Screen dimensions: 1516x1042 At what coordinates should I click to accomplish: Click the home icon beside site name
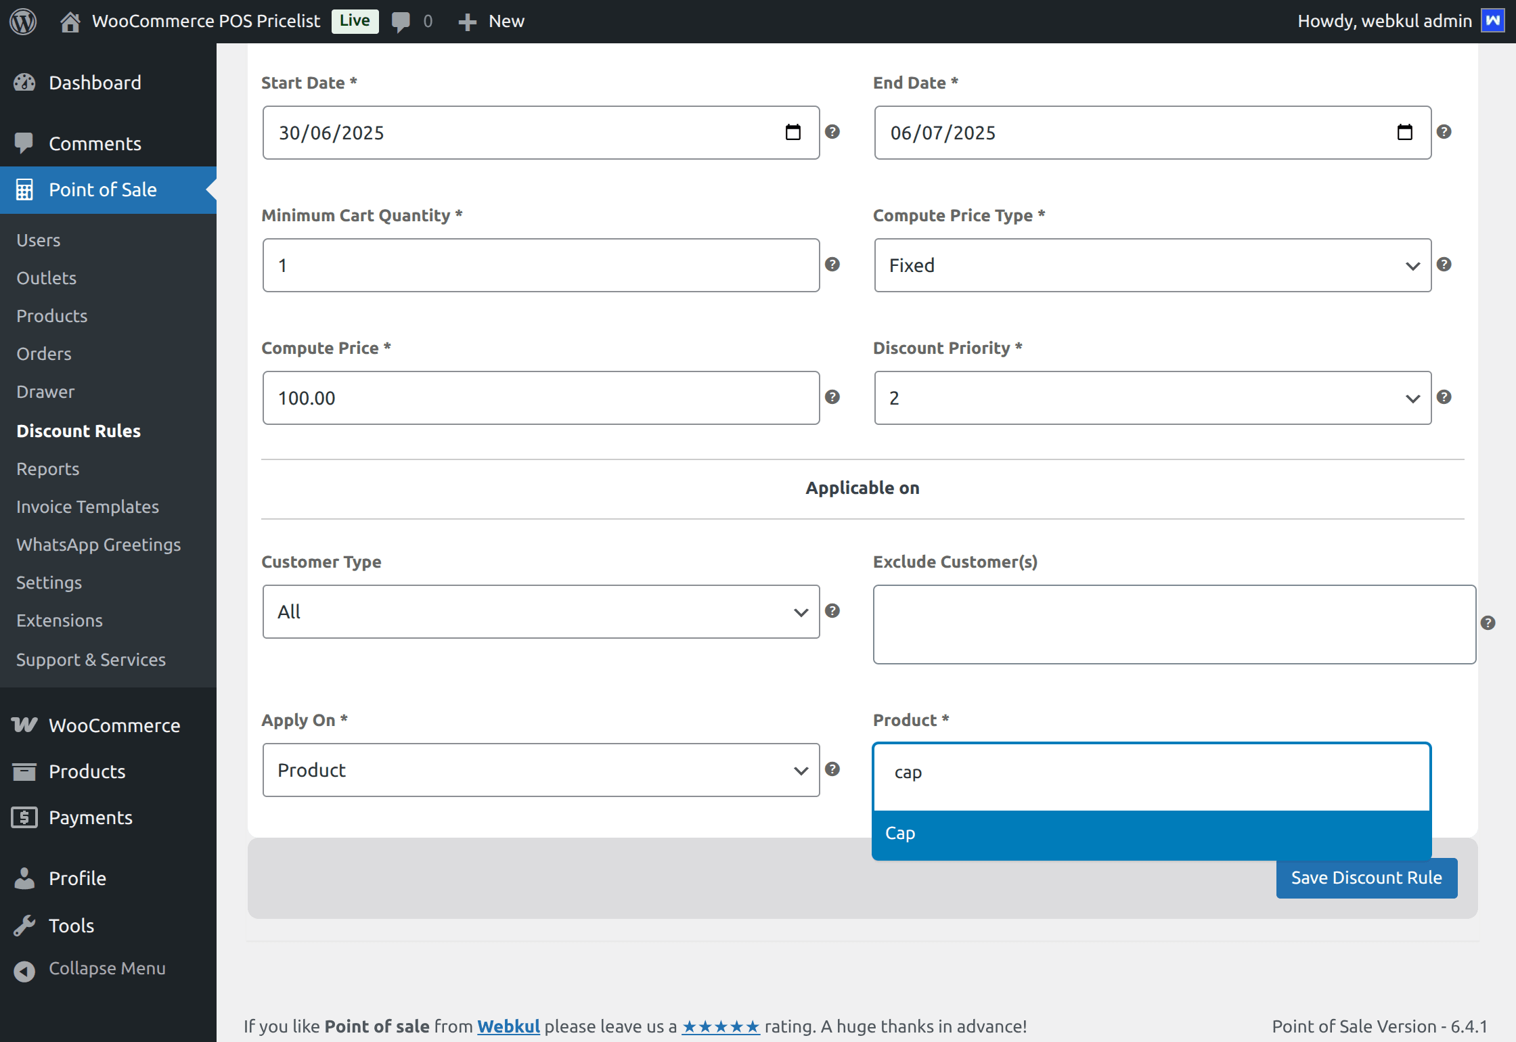click(x=70, y=21)
